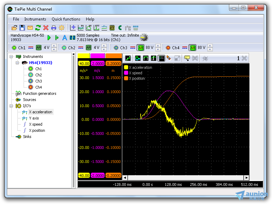Collapse the HS4(19933) tree node
Image resolution: width=272 pixels, height=204 pixels.
17,63
